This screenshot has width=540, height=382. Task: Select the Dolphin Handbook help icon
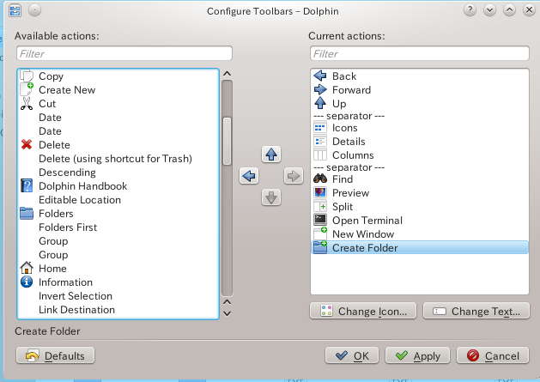click(27, 186)
